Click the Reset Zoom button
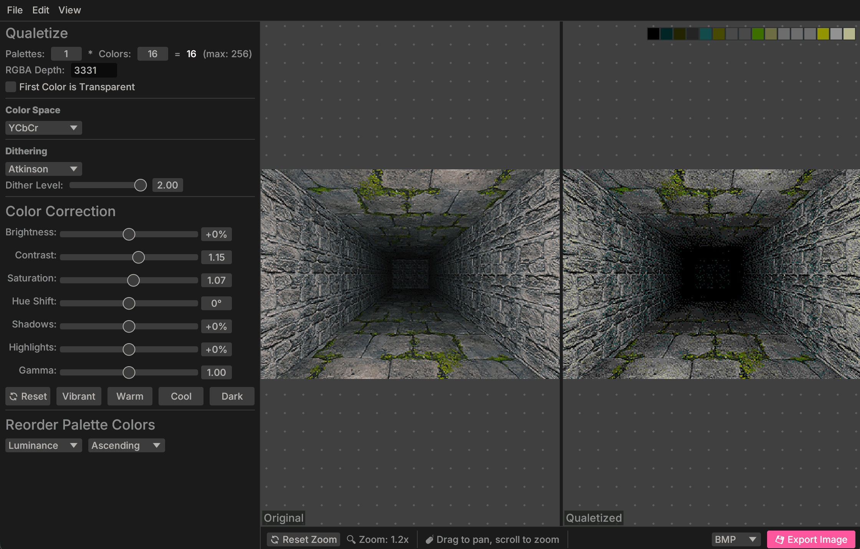The height and width of the screenshot is (549, 860). tap(303, 539)
